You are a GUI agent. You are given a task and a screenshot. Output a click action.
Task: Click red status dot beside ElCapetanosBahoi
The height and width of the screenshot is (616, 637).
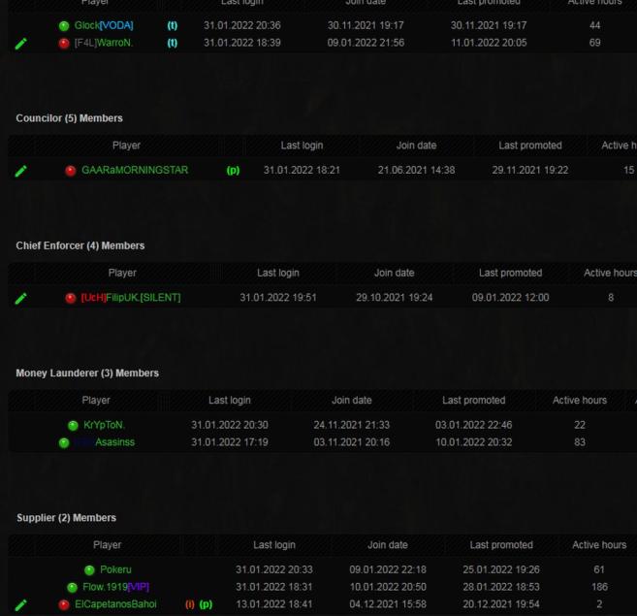[64, 604]
